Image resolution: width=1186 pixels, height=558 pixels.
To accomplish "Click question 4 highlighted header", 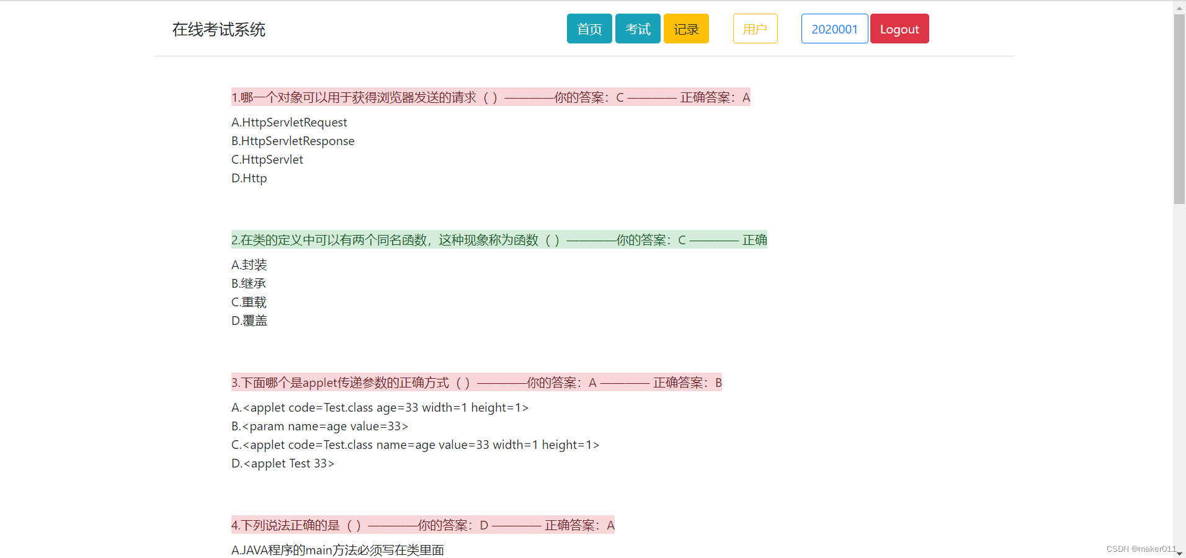I will tap(422, 525).
